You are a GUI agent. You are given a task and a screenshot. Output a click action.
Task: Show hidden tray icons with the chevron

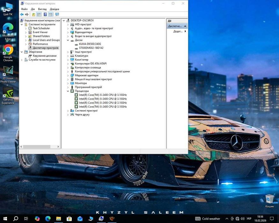(x=227, y=219)
